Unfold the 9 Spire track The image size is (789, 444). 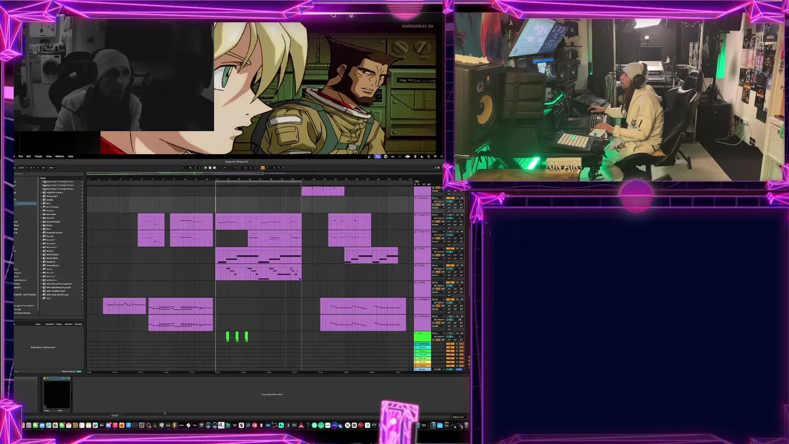coord(415,197)
